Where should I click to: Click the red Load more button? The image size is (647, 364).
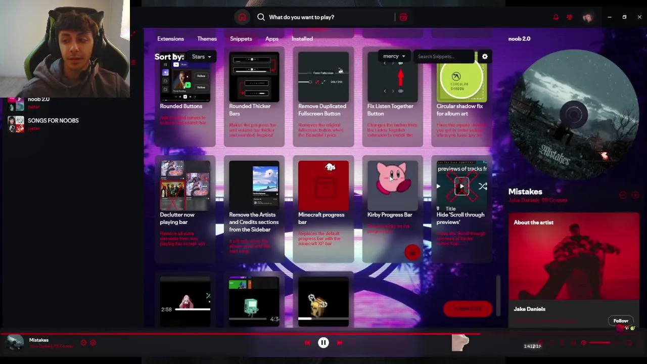(468, 309)
